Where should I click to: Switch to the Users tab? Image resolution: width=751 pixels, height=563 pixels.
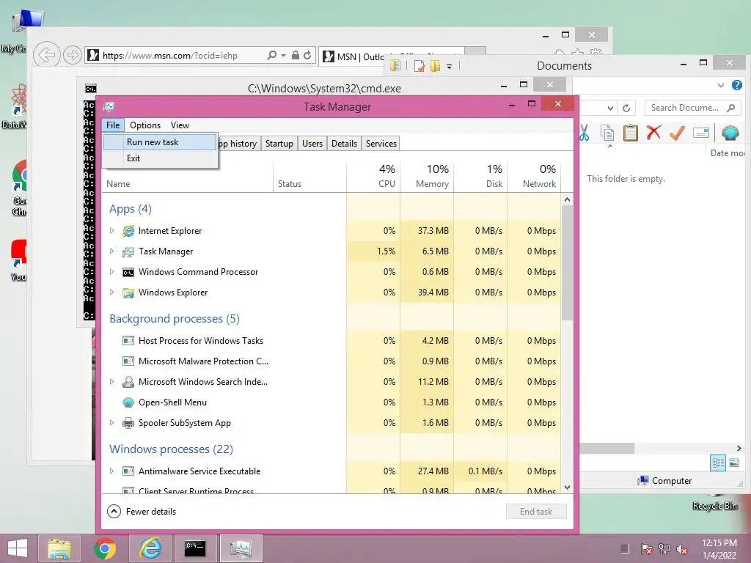tap(312, 144)
